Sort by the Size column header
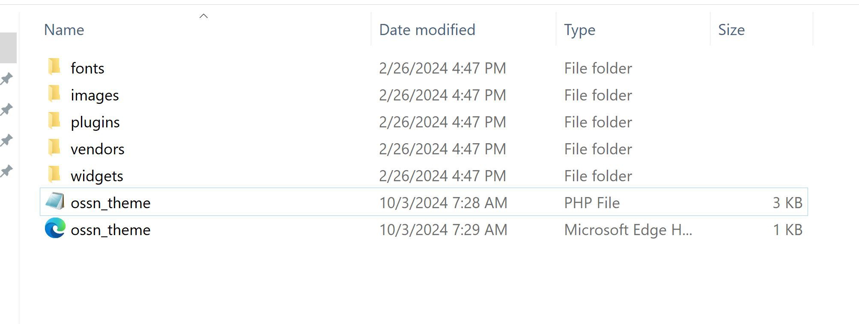Viewport: 859px width, 324px height. [731, 30]
